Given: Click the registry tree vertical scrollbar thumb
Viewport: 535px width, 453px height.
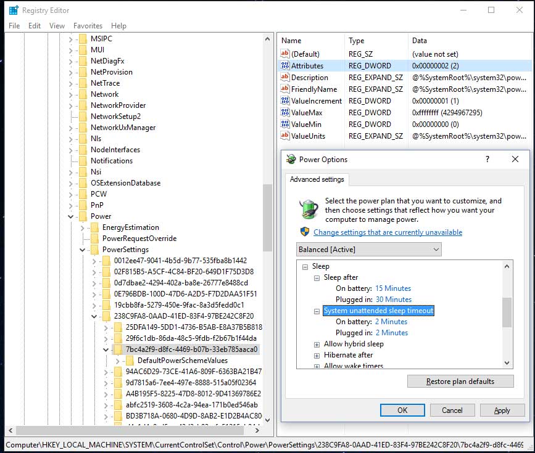Looking at the screenshot, I should [x=268, y=217].
